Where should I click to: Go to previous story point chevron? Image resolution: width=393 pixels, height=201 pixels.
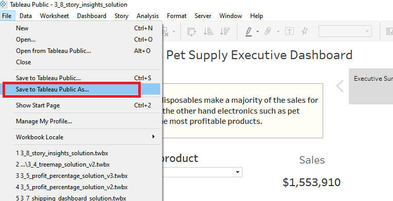tap(340, 86)
